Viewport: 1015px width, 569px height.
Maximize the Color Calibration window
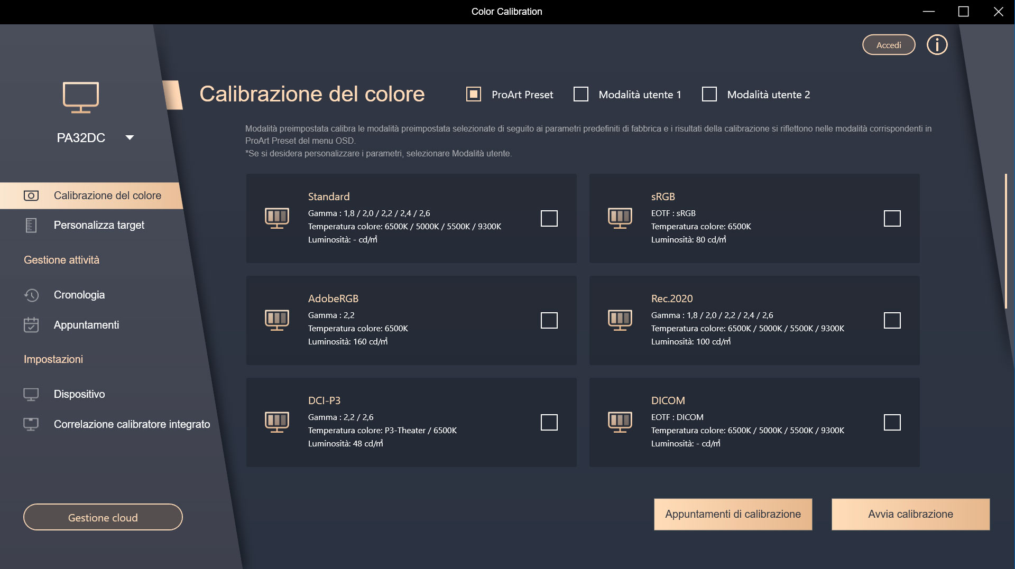[963, 12]
